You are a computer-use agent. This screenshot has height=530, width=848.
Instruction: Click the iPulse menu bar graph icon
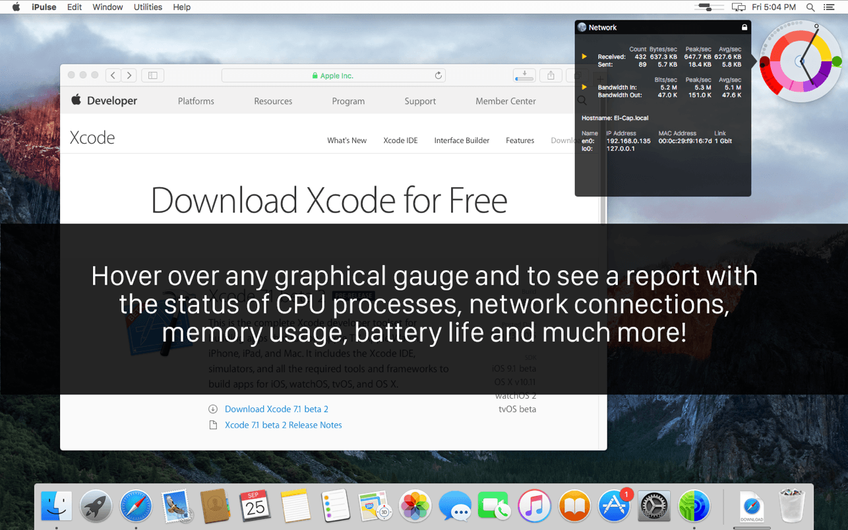pos(706,7)
